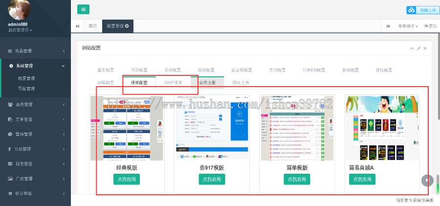Switch to the 短信配置 tab
The image size is (440, 206).
click(206, 70)
